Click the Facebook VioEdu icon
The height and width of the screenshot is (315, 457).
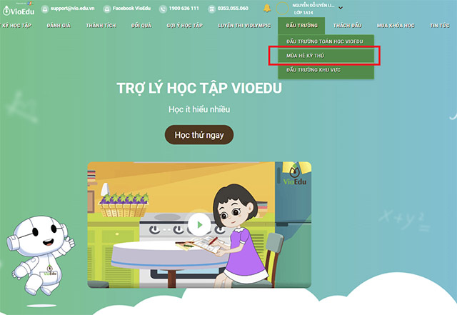[107, 9]
